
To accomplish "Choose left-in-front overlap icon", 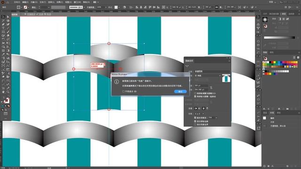I will coord(196,108).
